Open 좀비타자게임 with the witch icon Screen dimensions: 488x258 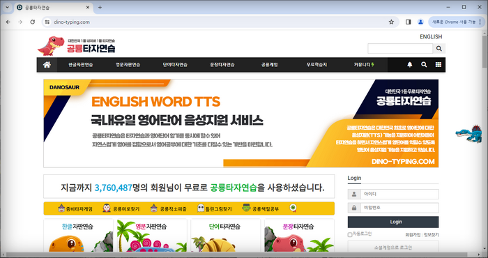click(75, 208)
